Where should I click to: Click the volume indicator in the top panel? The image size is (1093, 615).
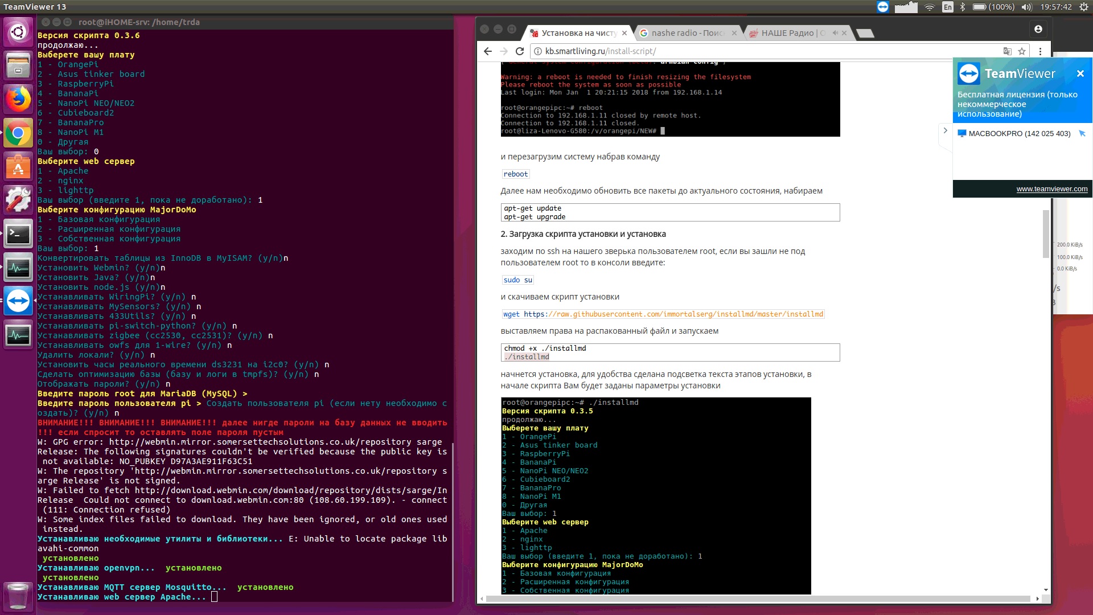click(x=1026, y=7)
